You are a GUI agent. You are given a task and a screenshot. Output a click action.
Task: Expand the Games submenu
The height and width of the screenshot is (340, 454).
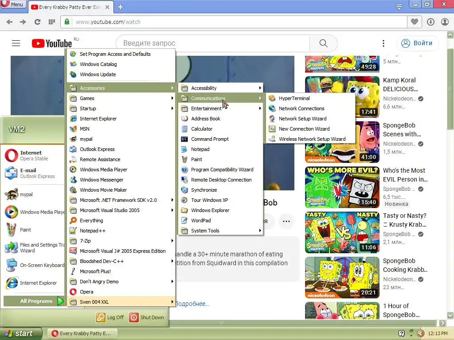pyautogui.click(x=121, y=98)
